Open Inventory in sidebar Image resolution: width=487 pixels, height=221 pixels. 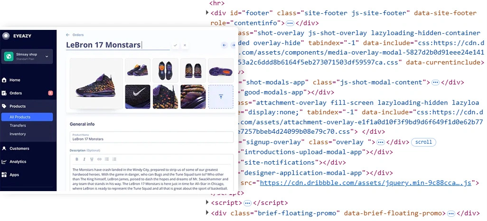(18, 134)
